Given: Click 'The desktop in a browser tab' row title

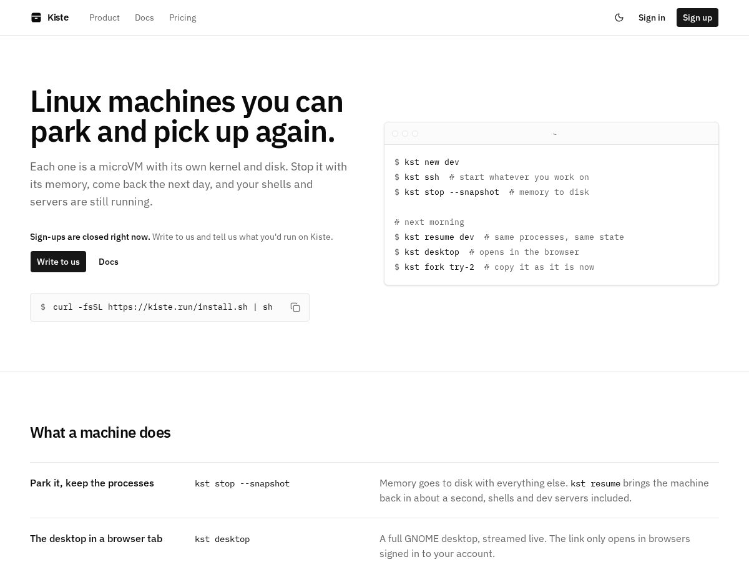Looking at the screenshot, I should click(96, 539).
